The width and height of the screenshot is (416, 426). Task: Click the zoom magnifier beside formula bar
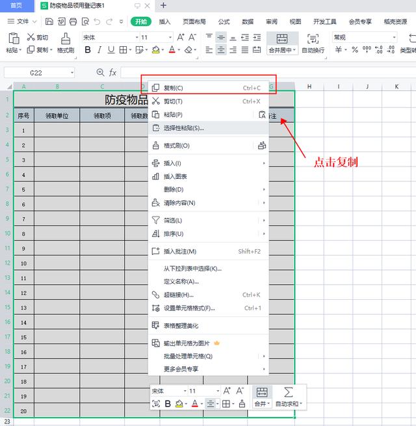coord(100,72)
